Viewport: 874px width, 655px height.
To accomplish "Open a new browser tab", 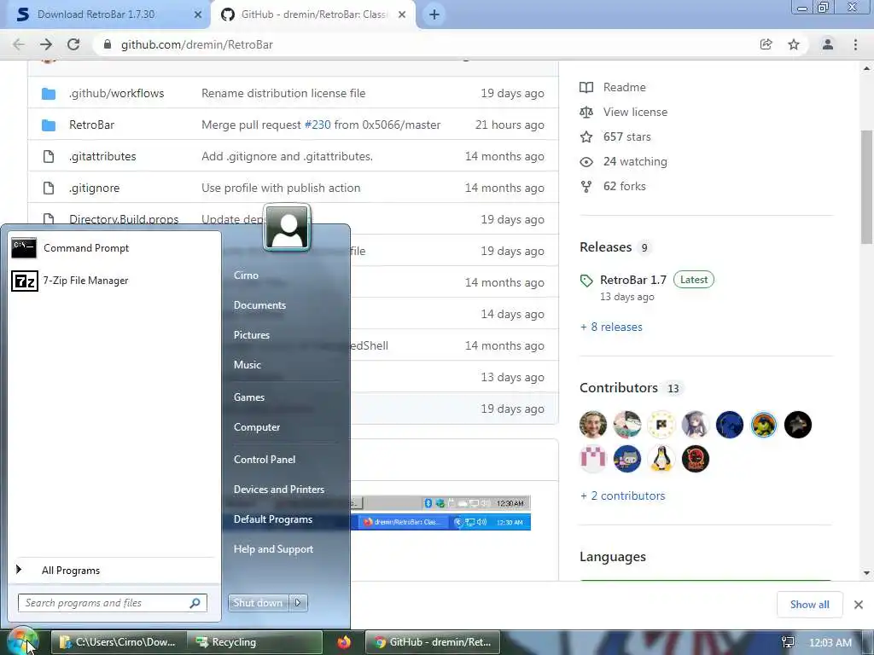I will tap(434, 14).
